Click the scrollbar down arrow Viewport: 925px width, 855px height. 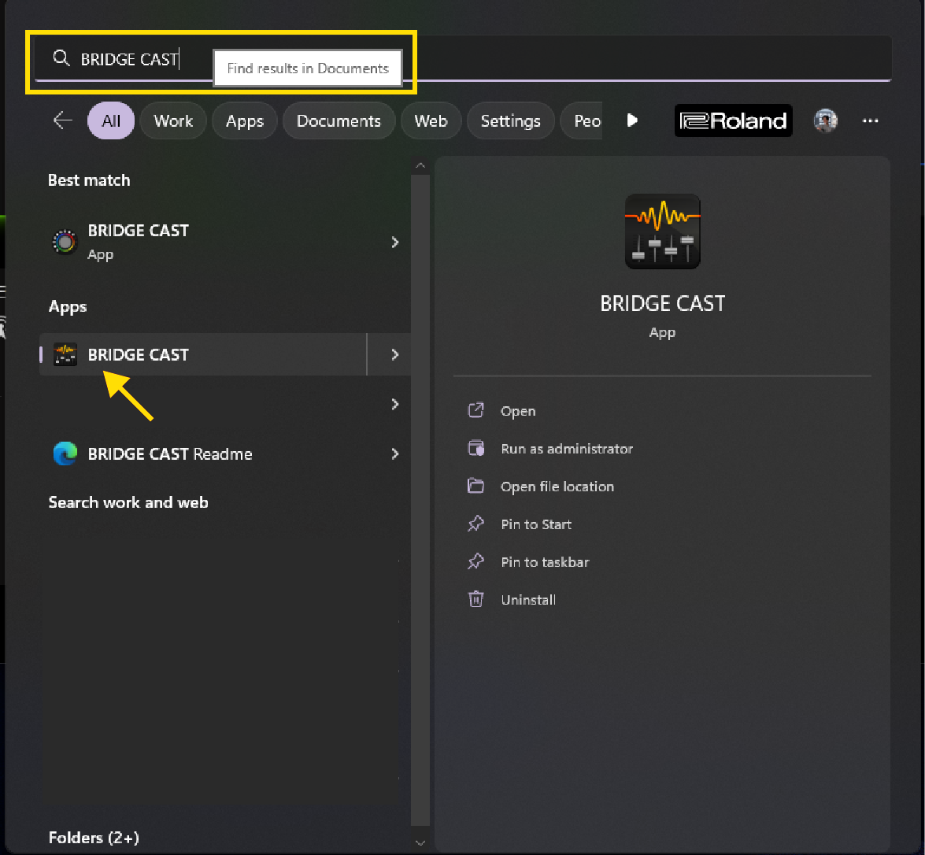point(420,842)
